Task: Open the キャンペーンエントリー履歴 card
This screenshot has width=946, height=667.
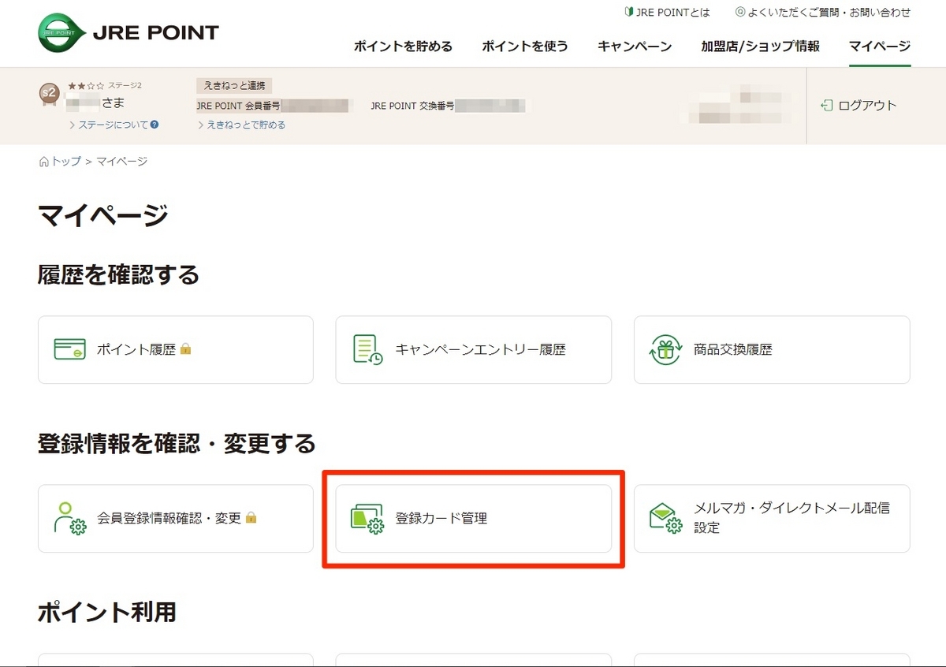Action: point(474,349)
